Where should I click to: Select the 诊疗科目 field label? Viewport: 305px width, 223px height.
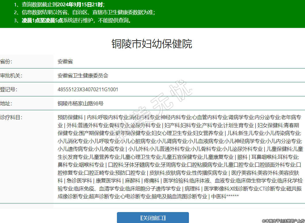tap(11, 117)
